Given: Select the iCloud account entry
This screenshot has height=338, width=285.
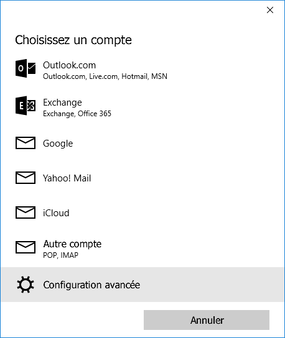Looking at the screenshot, I should [x=142, y=212].
